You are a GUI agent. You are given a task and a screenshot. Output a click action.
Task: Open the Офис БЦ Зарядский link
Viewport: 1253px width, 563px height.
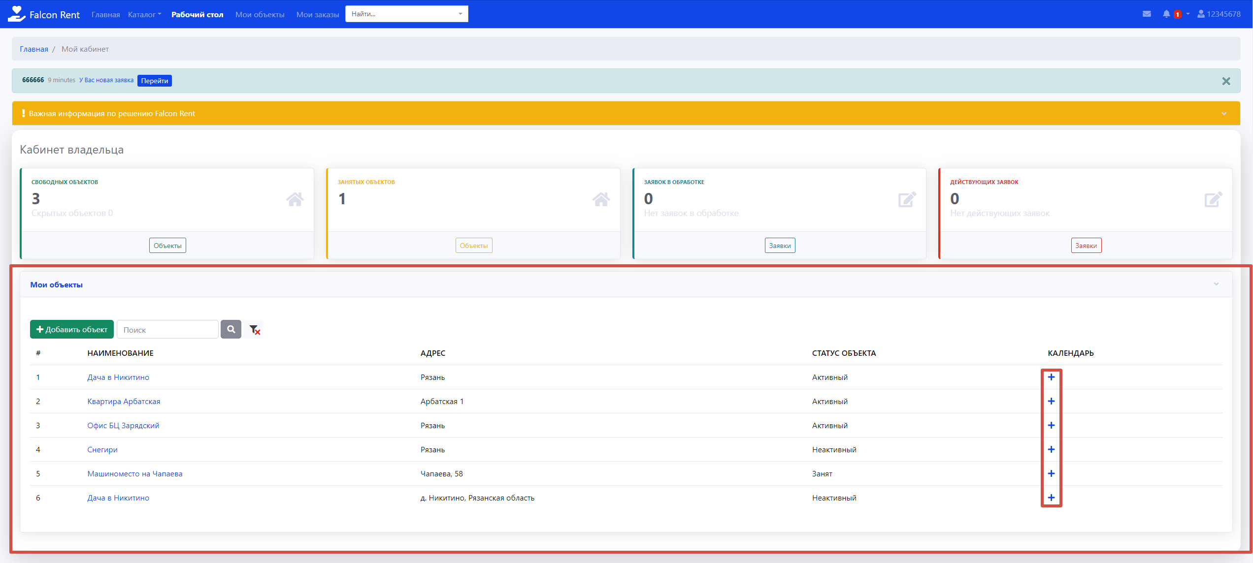click(x=123, y=425)
